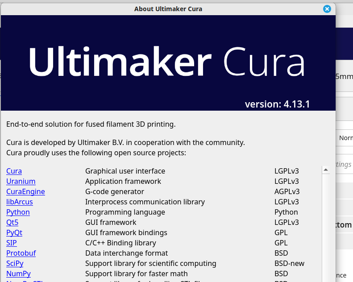This screenshot has height=282, width=353.
Task: Click the 'Programming language' description
Action: [125, 212]
